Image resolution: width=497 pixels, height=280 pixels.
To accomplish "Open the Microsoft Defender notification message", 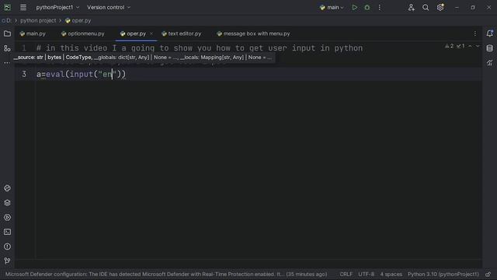I will pyautogui.click(x=165, y=275).
